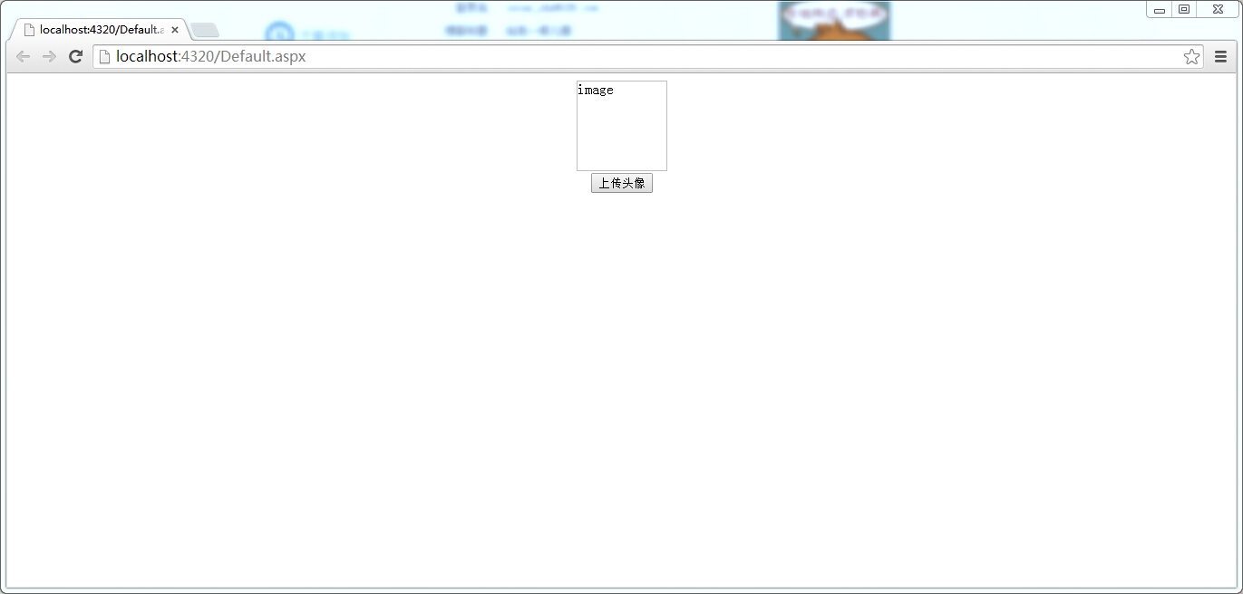
Task: Go forward to the next page
Action: [50, 56]
